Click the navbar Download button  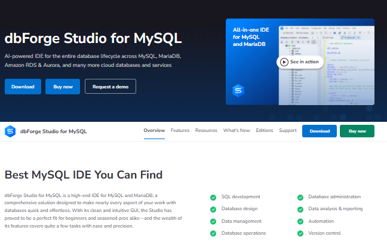pos(320,131)
